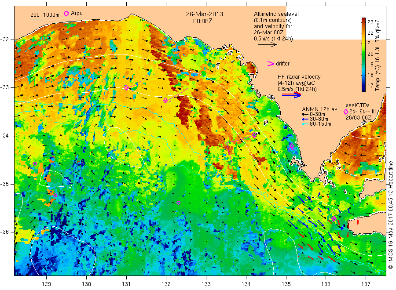Screen dimensions: 396x290
Task: Click the magenta drifter arrowhead legend symbol
Action: (x=271, y=64)
